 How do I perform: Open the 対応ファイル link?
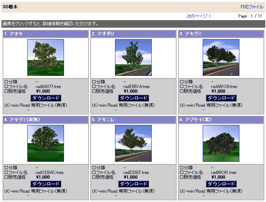click(x=252, y=7)
